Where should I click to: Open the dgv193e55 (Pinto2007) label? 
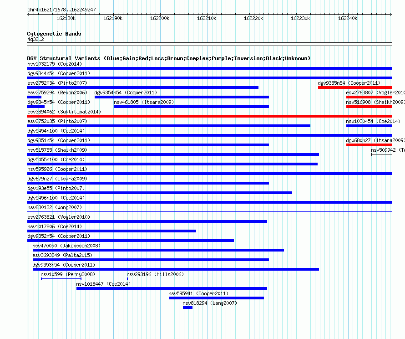pos(56,188)
